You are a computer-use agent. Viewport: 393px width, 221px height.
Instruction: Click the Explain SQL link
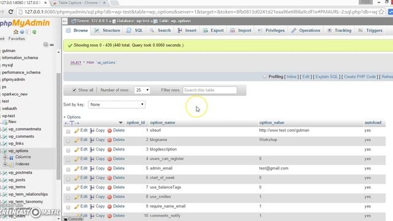click(327, 77)
